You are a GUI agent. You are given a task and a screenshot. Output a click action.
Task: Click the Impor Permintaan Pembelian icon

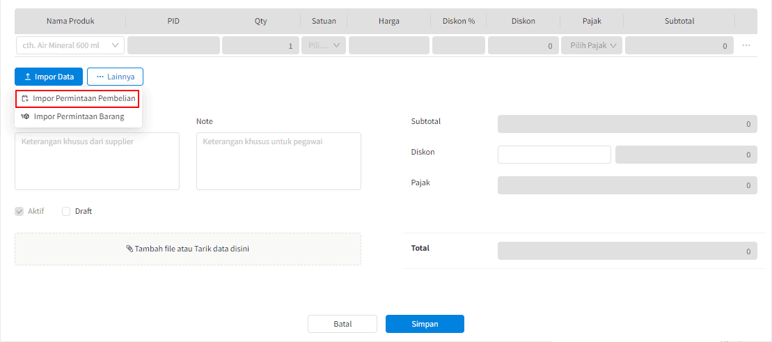tap(25, 99)
